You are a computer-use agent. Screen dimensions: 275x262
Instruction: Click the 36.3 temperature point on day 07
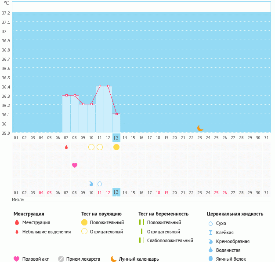point(66,95)
